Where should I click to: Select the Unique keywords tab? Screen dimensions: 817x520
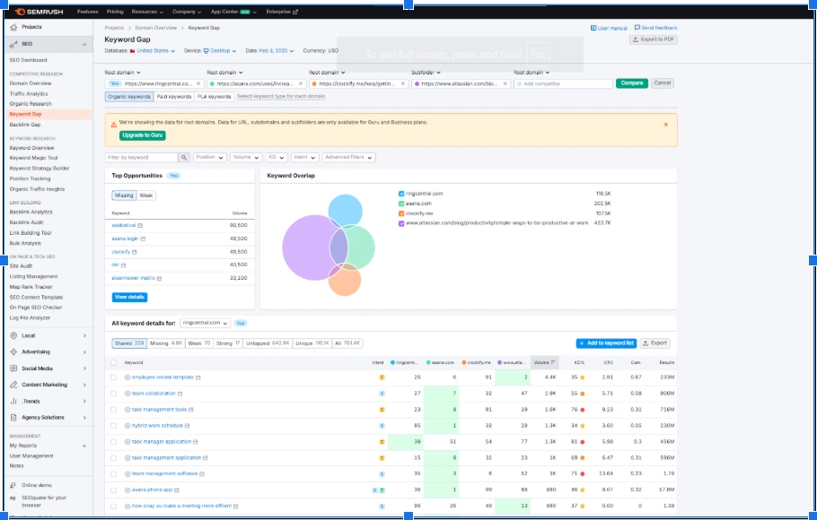click(x=312, y=343)
